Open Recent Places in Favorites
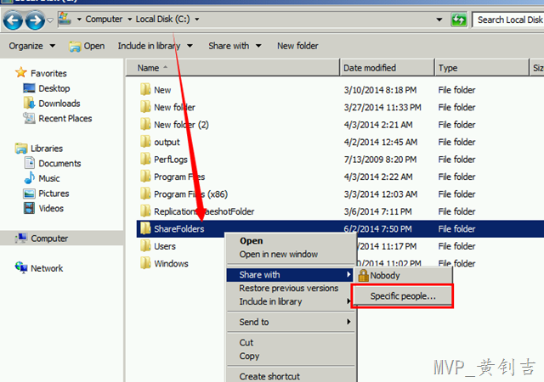The height and width of the screenshot is (382, 544). click(65, 118)
